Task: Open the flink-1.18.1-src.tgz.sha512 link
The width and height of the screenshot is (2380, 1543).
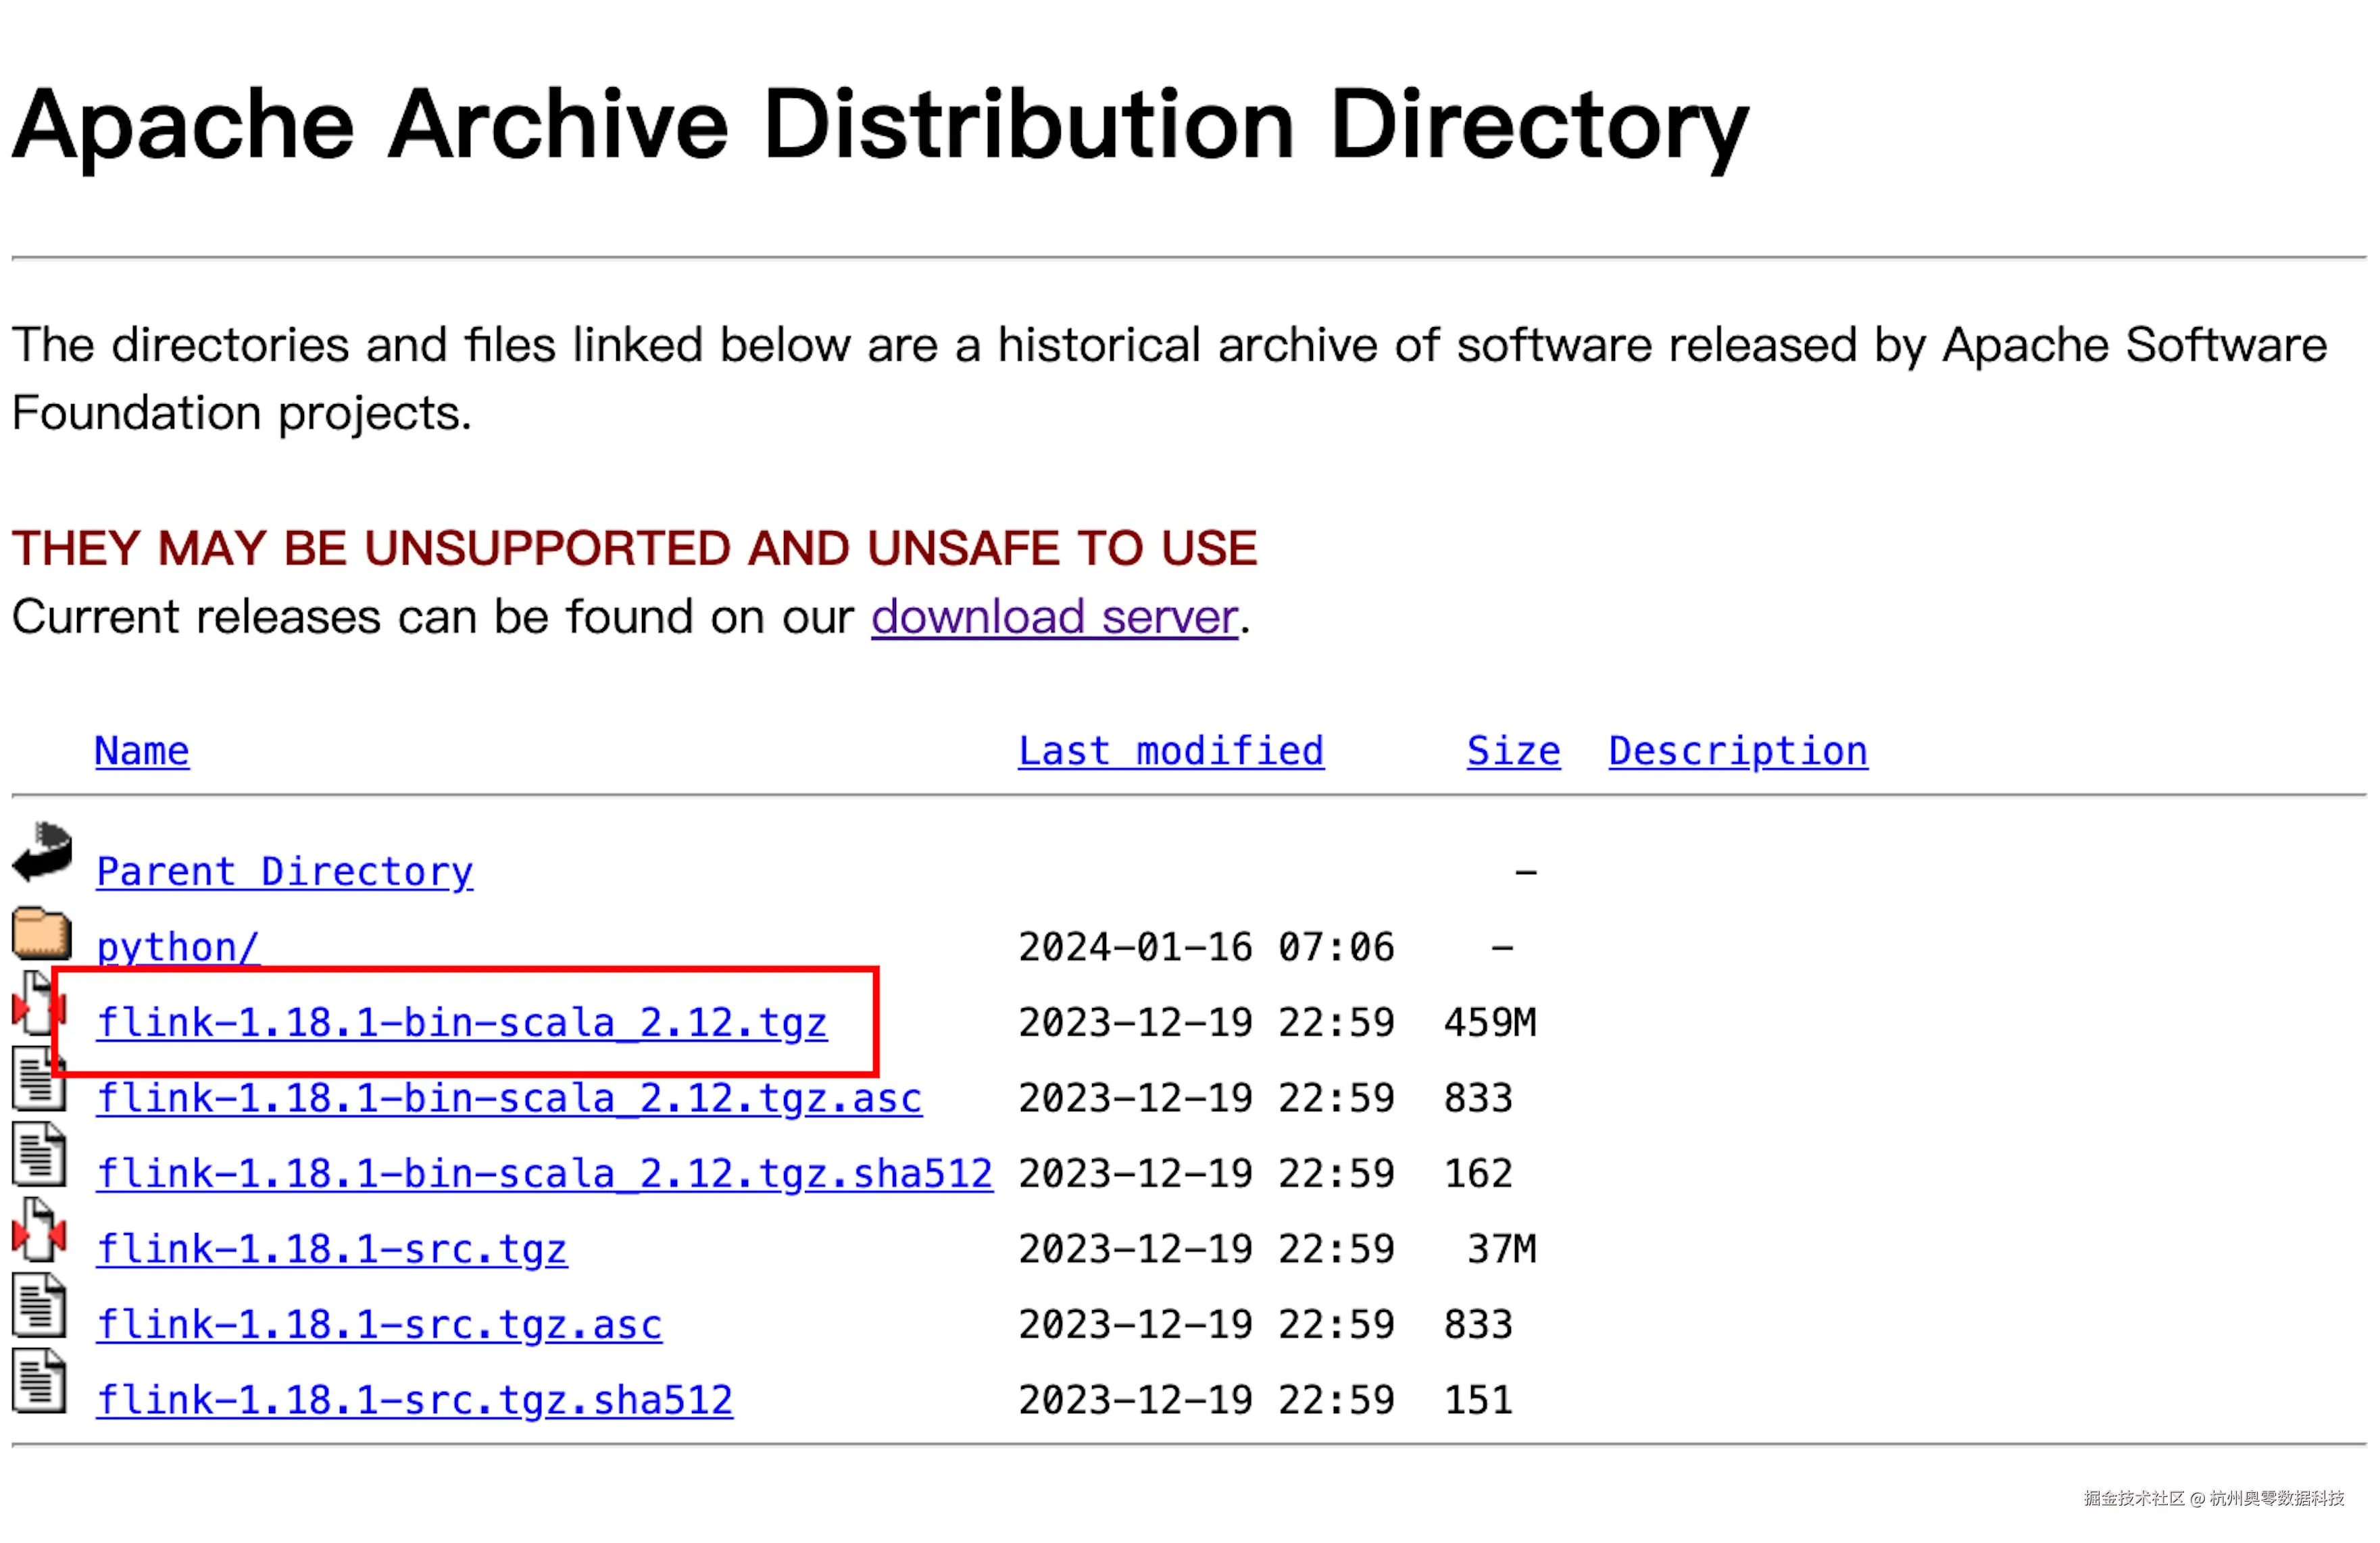Action: pos(415,1400)
